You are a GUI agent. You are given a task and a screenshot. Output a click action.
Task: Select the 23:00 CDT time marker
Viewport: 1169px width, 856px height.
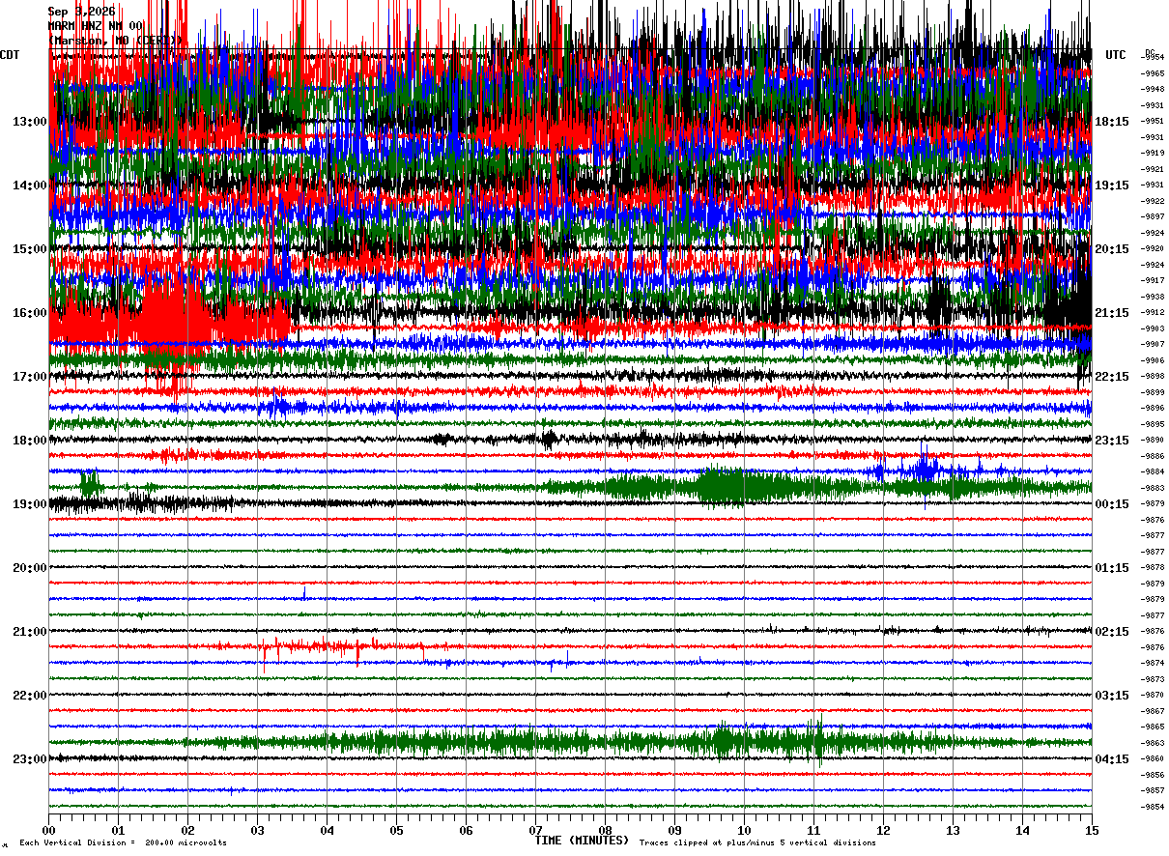pos(29,759)
